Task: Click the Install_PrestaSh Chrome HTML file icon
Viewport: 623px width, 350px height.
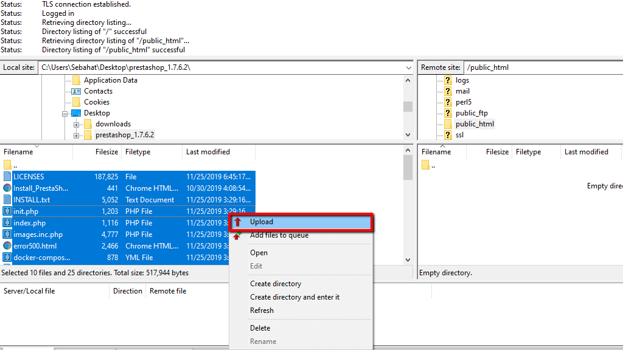Action: click(x=7, y=188)
